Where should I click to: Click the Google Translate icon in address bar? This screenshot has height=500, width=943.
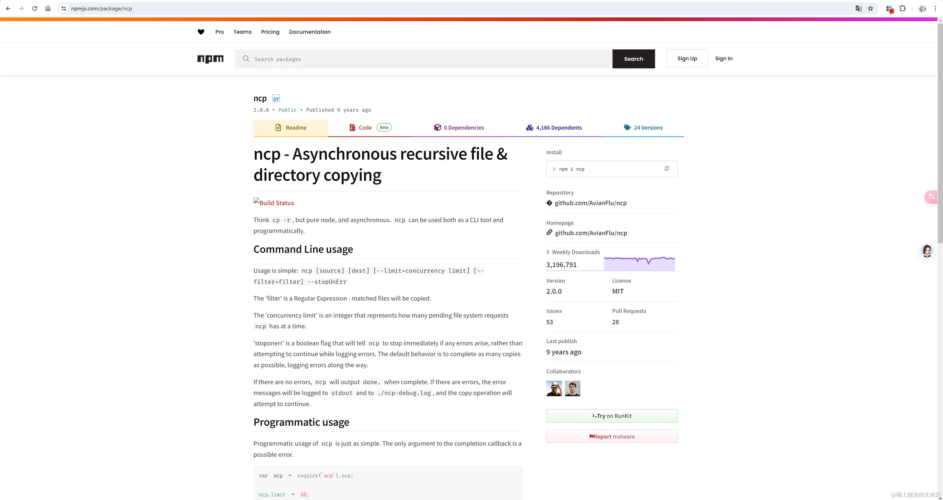858,8
